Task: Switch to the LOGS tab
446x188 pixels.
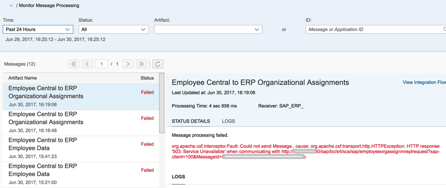Action: 228,121
